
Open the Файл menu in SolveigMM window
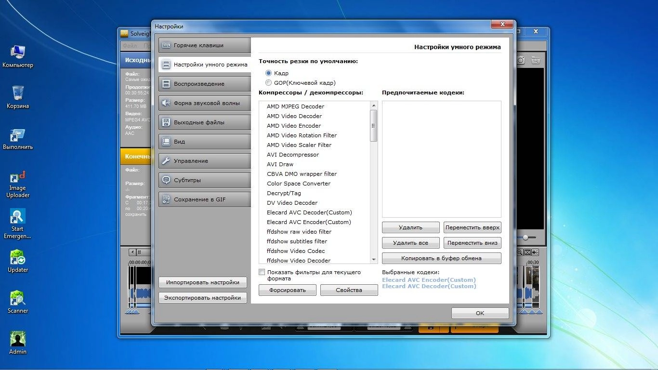(x=130, y=46)
